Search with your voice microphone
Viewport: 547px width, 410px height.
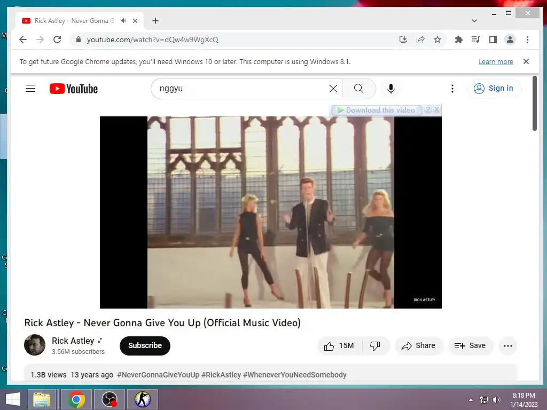coord(391,89)
